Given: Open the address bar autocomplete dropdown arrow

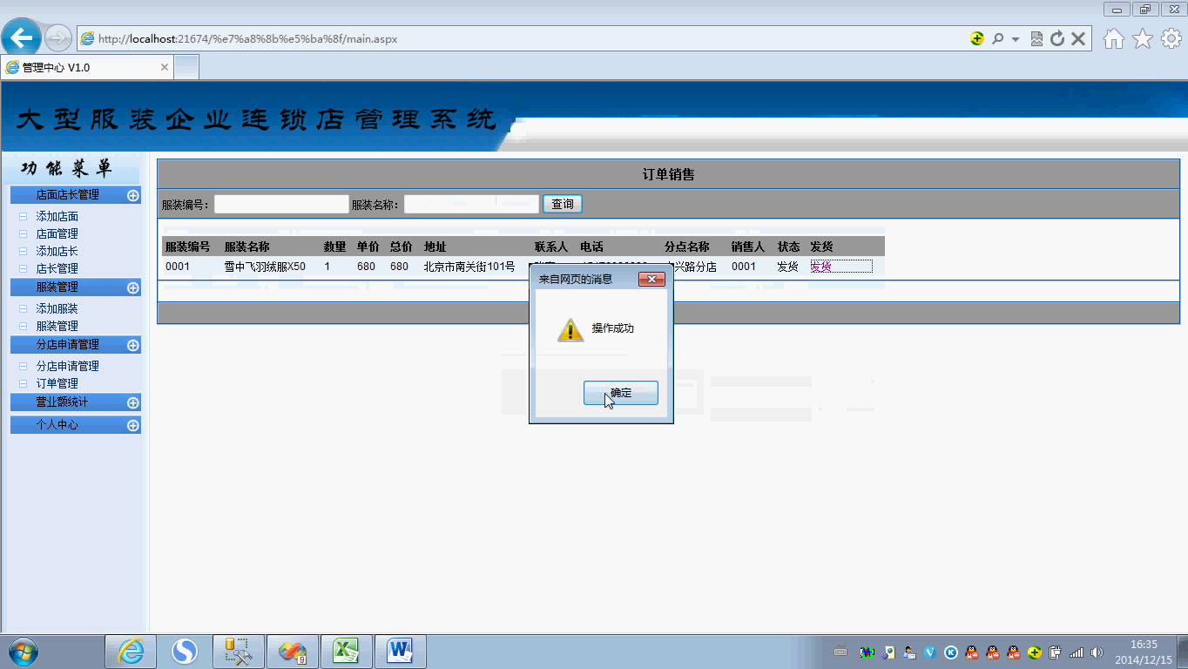Looking at the screenshot, I should point(1016,39).
